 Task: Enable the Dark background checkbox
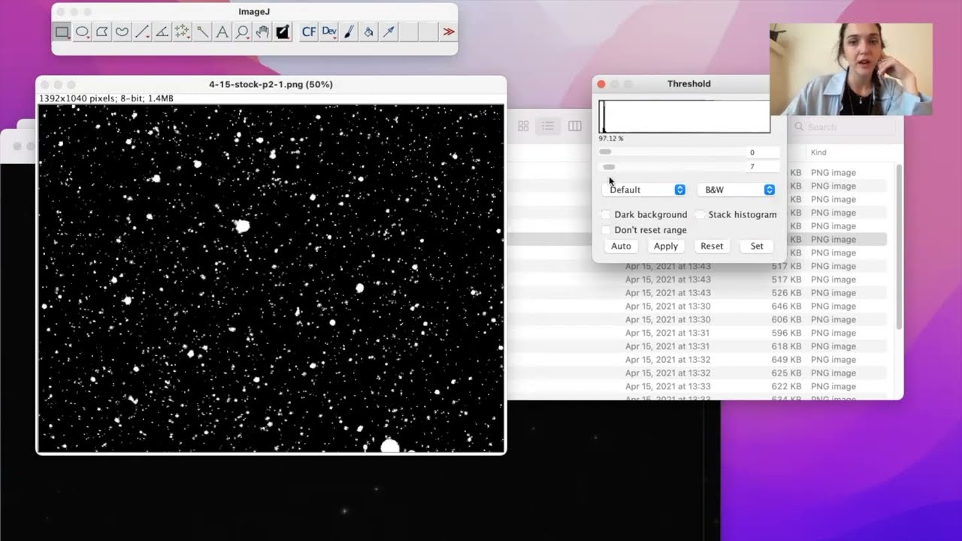pyautogui.click(x=606, y=215)
